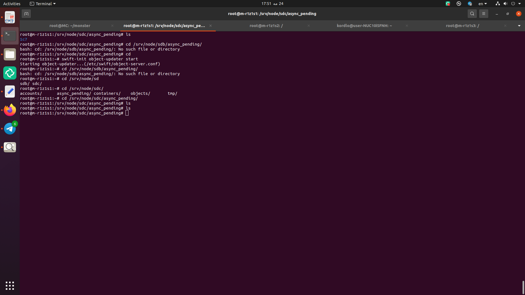Image resolution: width=525 pixels, height=295 pixels.
Task: Click the terminal vertical scrollbar
Action: click(x=523, y=287)
